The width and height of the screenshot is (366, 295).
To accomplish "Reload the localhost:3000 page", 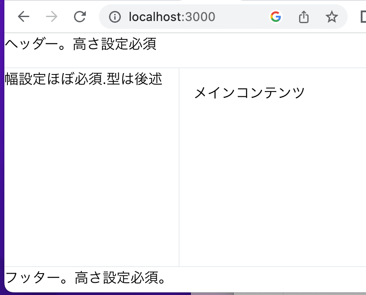I will [80, 17].
